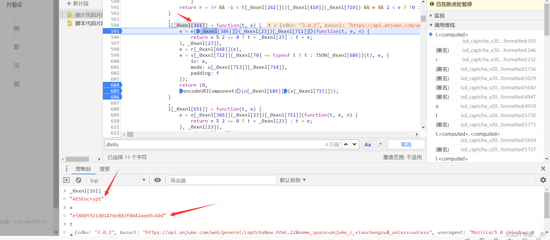
Task: Click the console panel scrollbar thumb
Action: tap(547, 205)
